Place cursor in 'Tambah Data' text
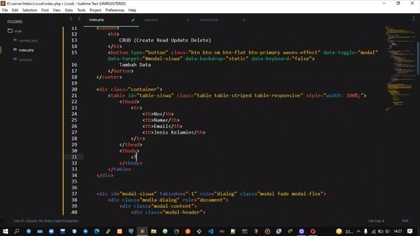420x236 pixels. click(135, 65)
